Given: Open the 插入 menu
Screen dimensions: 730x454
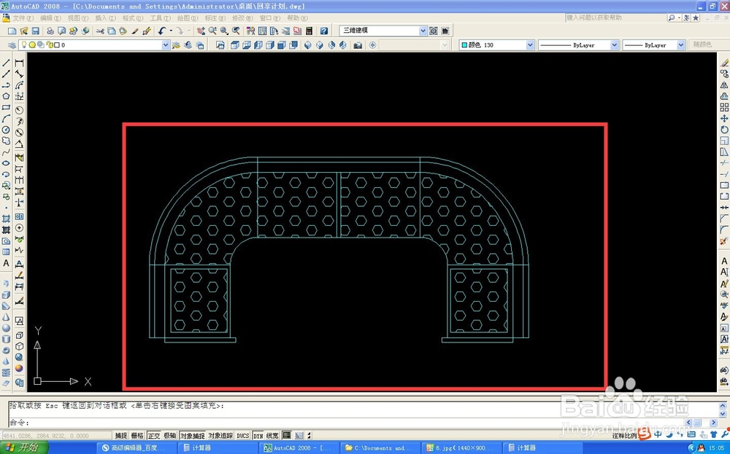Looking at the screenshot, I should click(105, 17).
